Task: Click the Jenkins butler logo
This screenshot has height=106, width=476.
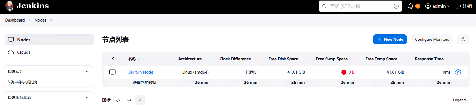Action: (x=9, y=6)
